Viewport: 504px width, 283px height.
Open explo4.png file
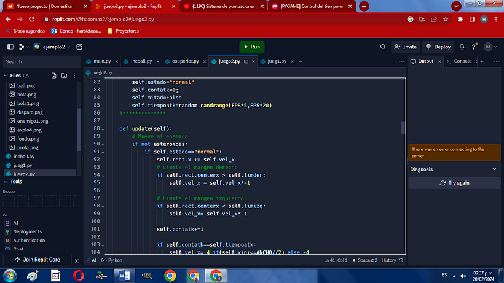pyautogui.click(x=29, y=130)
